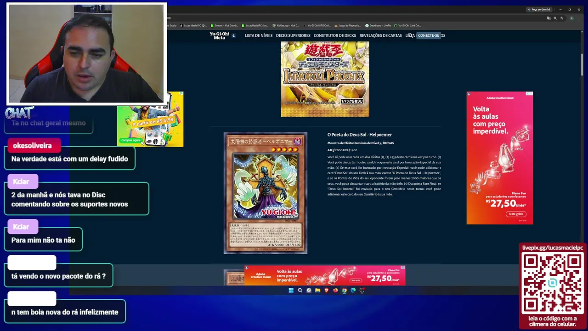Image resolution: width=588 pixels, height=331 pixels.
Task: Open the clock app in the taskbar
Action: [x=309, y=290]
